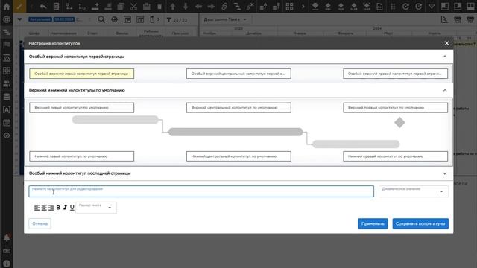Click the paste clipboard icon

pyautogui.click(x=147, y=7)
